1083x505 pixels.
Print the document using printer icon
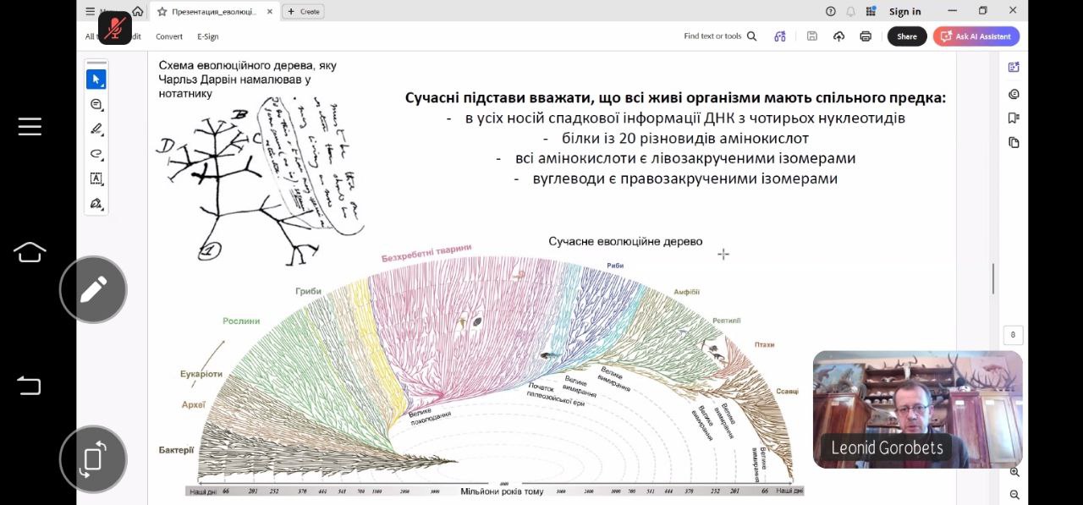[x=865, y=36]
